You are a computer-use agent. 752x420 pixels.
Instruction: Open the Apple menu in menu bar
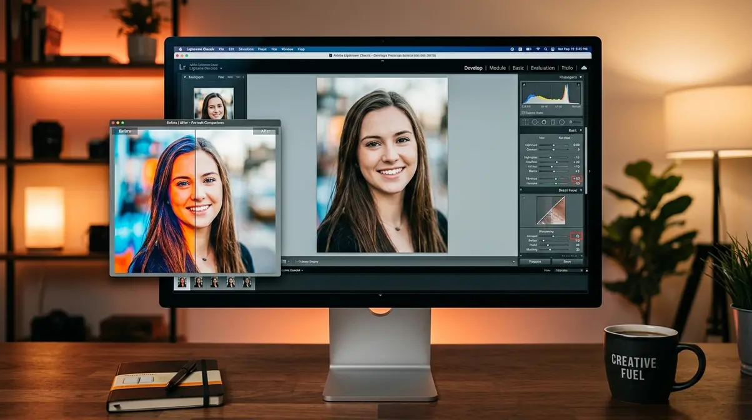(x=181, y=49)
